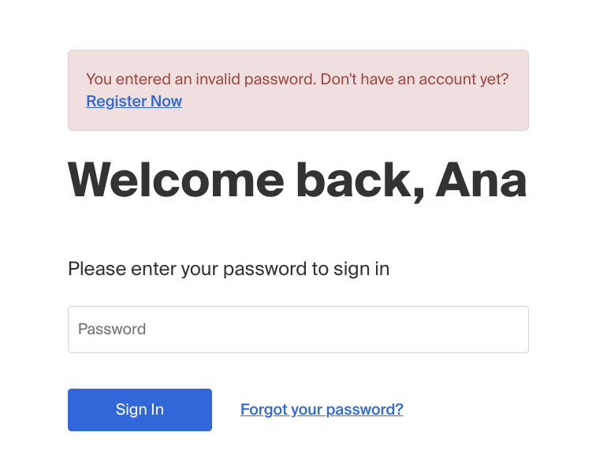This screenshot has height=473, width=607.
Task: Focus the Password input field
Action: pos(298,330)
